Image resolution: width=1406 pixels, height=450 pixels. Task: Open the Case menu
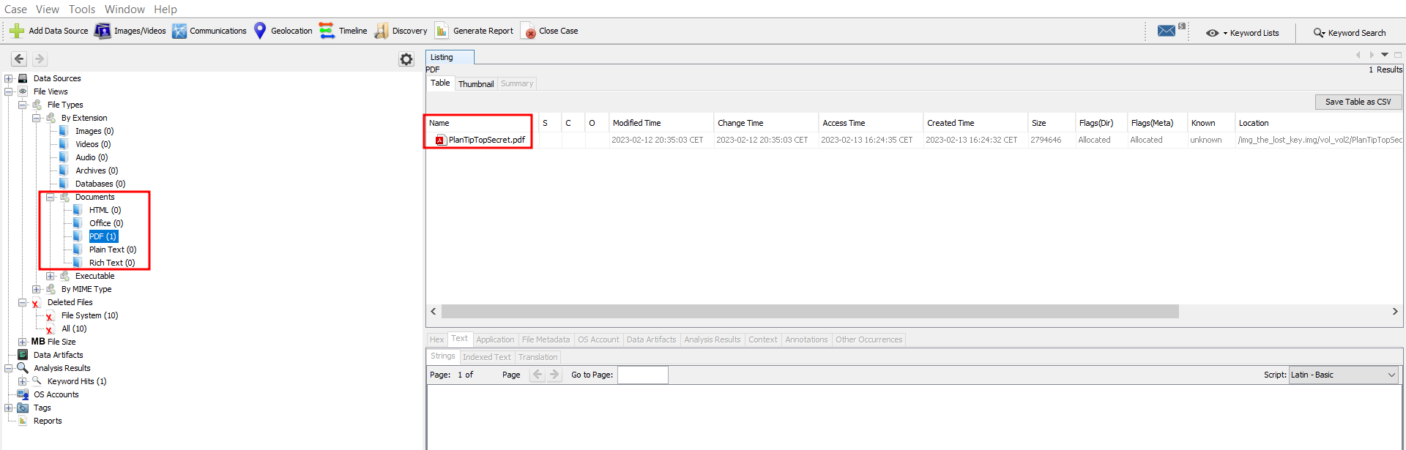click(x=16, y=9)
